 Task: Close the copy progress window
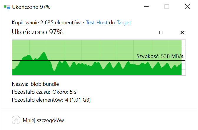[187, 7]
